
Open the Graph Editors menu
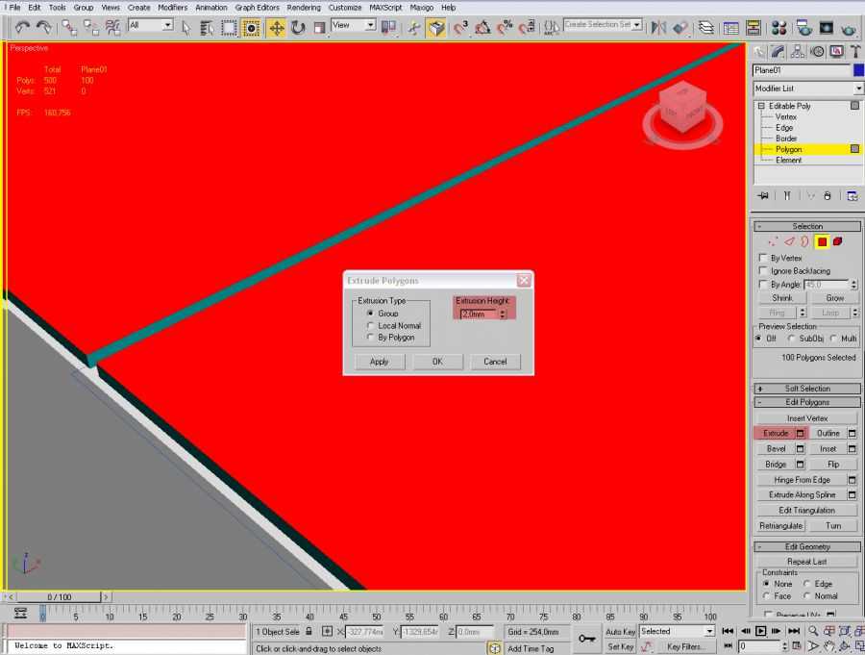point(257,8)
